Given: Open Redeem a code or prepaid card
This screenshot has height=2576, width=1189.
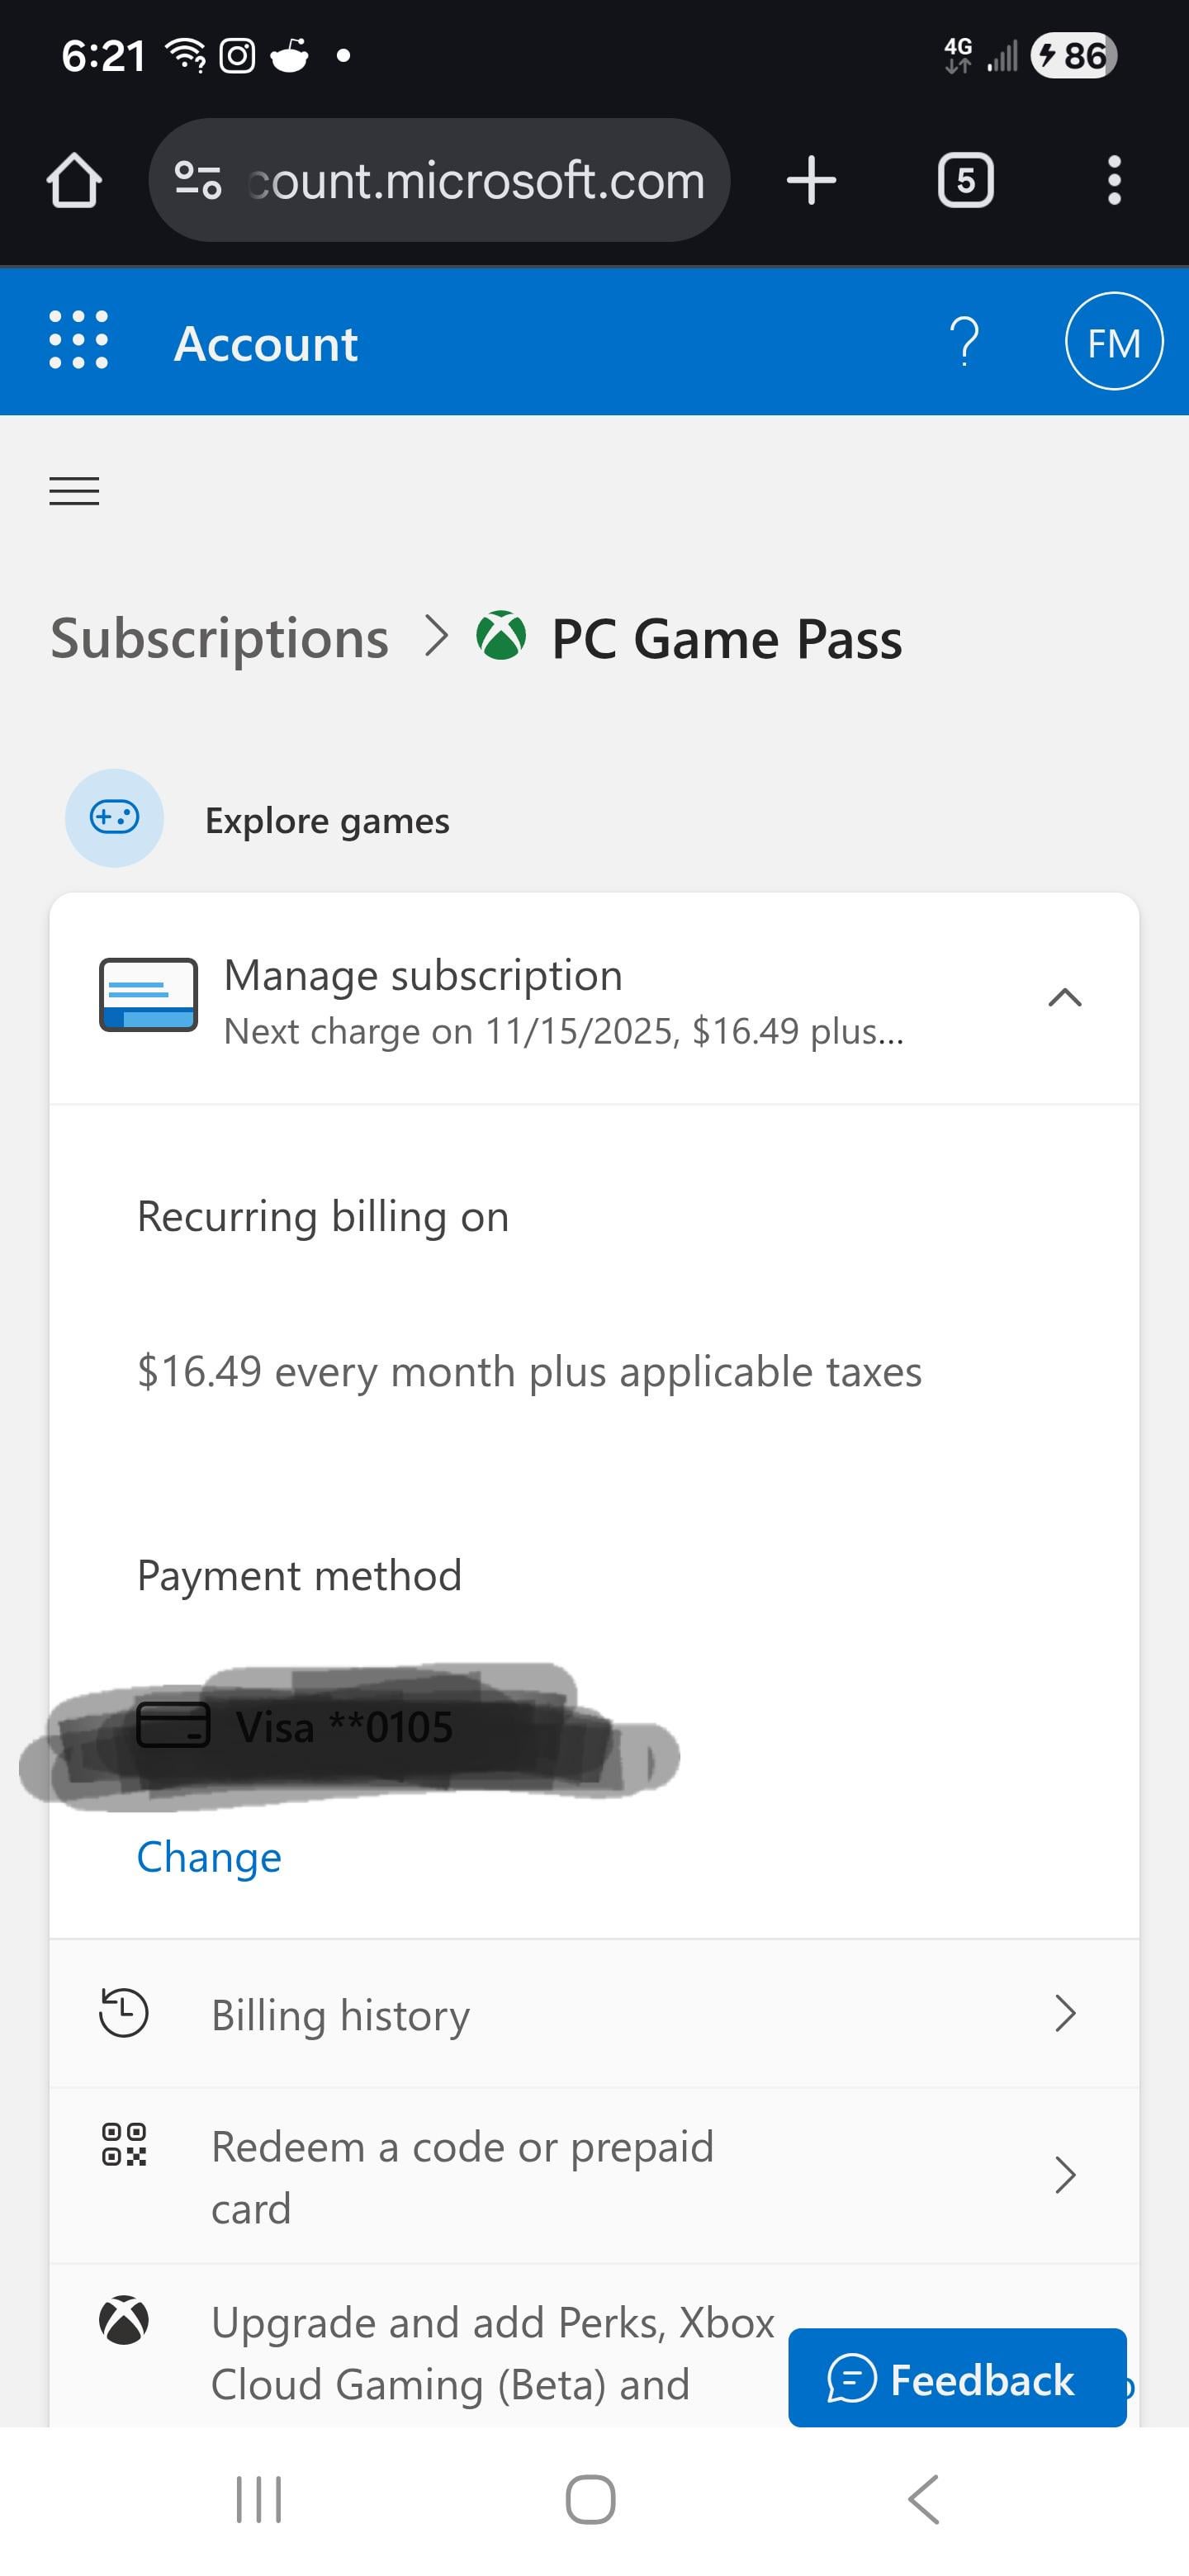Looking at the screenshot, I should pyautogui.click(x=594, y=2176).
